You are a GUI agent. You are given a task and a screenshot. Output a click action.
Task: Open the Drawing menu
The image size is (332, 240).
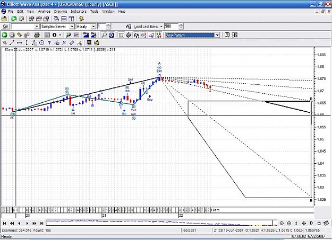pyautogui.click(x=61, y=12)
